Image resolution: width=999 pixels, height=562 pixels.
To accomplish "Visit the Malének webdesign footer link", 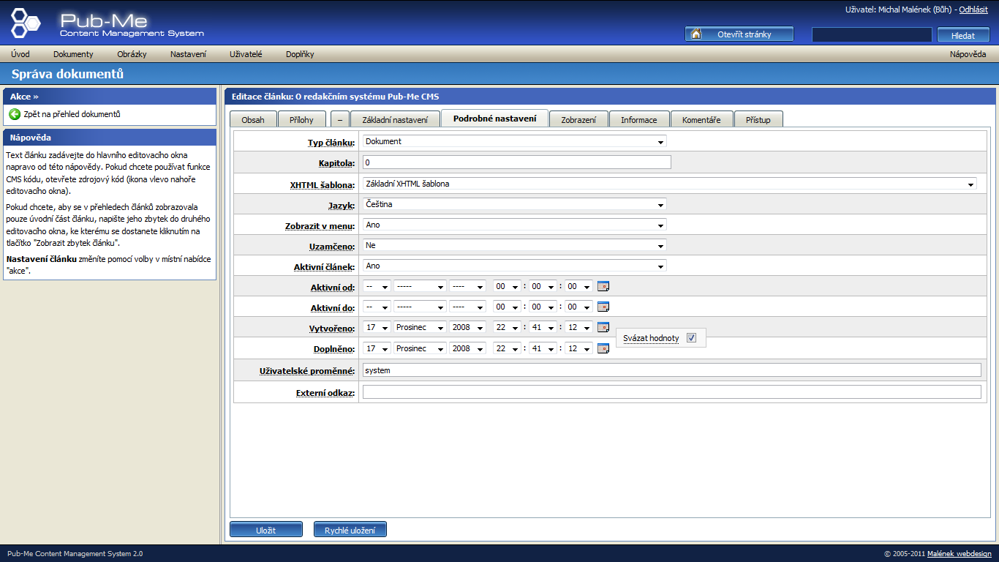I will 960,554.
